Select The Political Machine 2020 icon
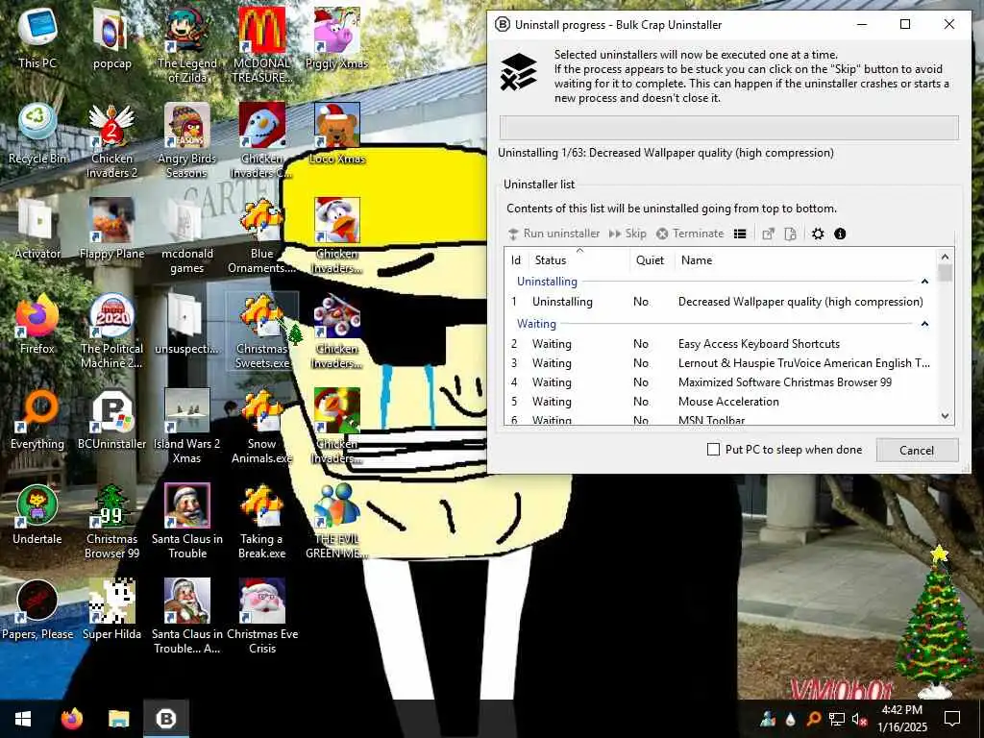The width and height of the screenshot is (984, 738). (x=111, y=331)
